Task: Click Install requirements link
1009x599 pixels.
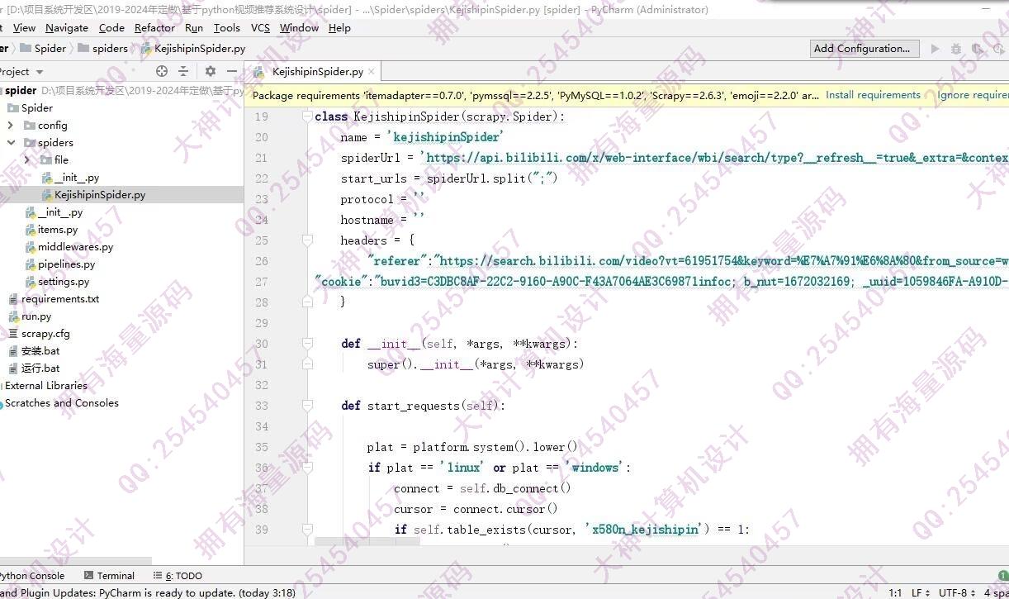Action: (x=873, y=95)
